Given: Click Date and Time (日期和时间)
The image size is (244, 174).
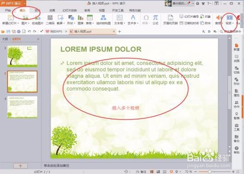Looking at the screenshot, I should (x=189, y=23).
